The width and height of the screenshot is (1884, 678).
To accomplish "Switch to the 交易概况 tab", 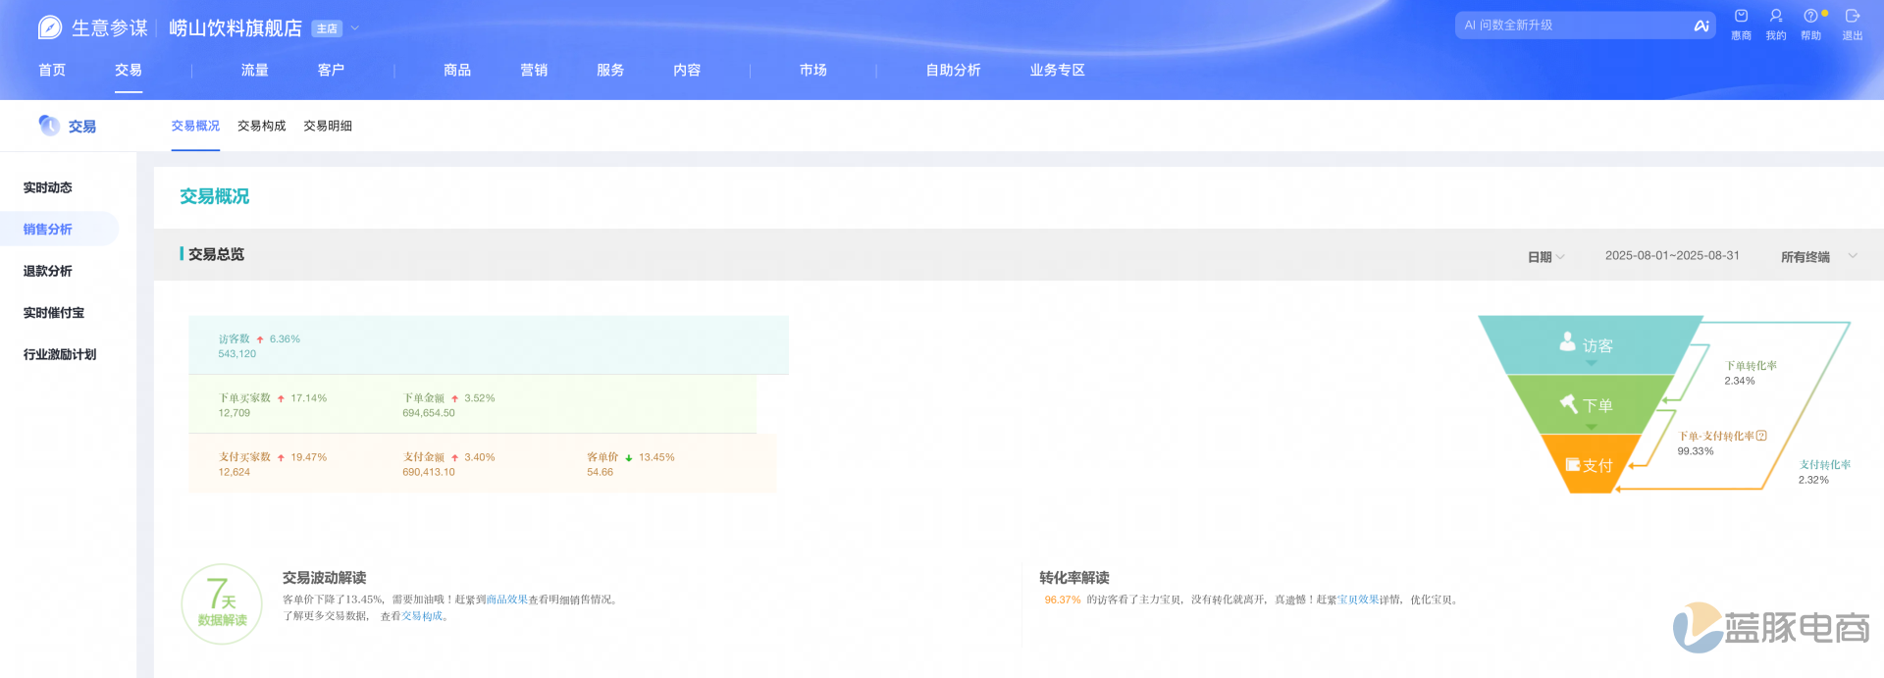I will (195, 126).
